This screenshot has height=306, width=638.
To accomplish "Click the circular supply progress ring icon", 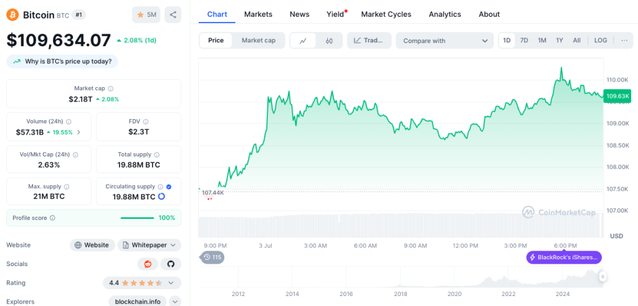I will pos(161,196).
